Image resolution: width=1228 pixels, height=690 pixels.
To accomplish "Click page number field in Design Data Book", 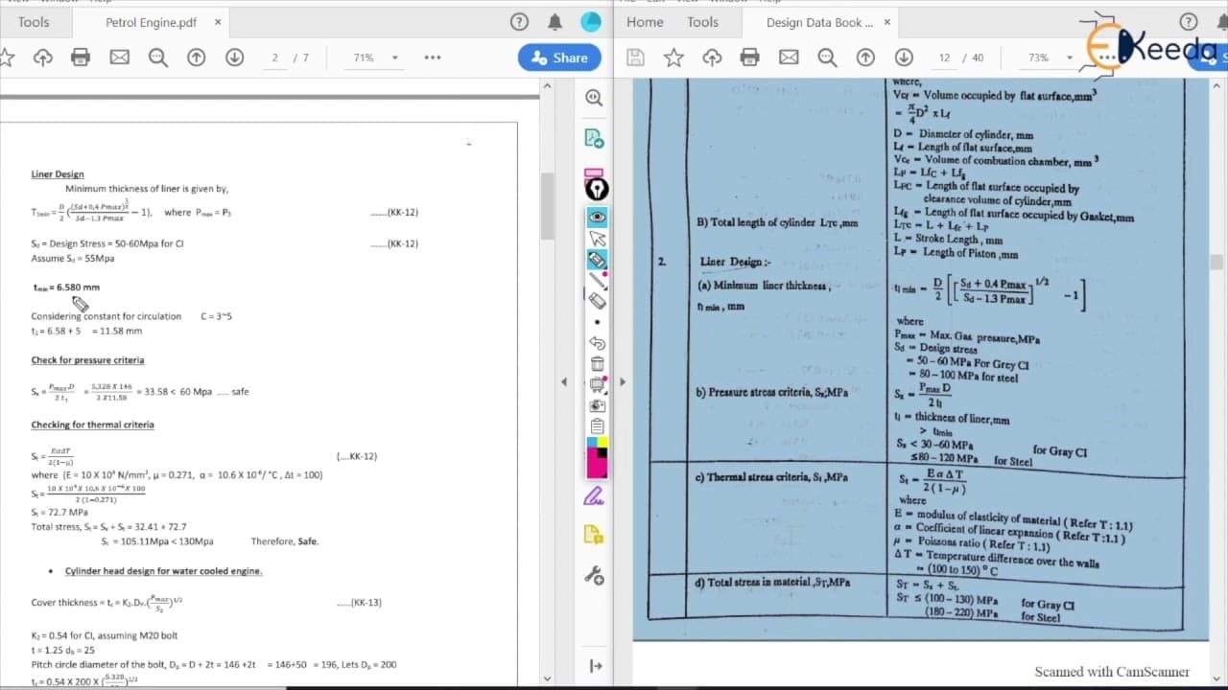I will coord(945,57).
